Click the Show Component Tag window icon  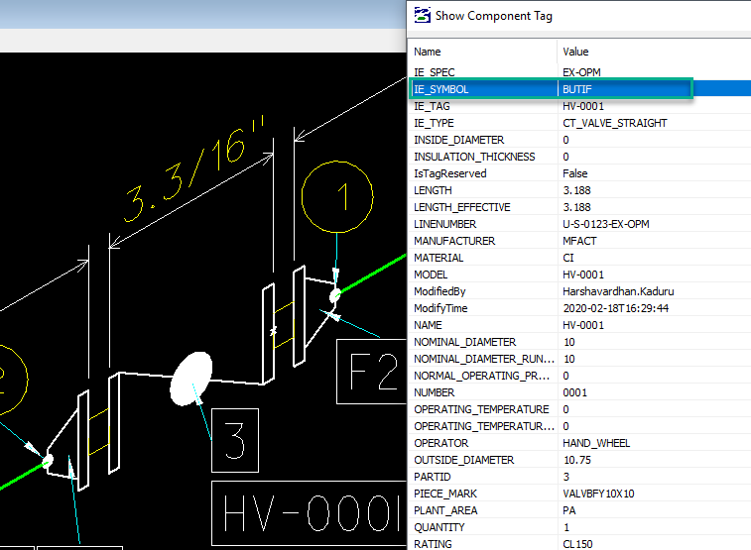422,15
